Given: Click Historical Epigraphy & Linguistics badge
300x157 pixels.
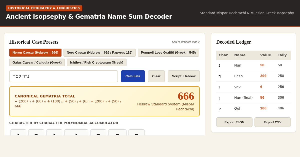Looking at the screenshot, I should (x=44, y=8).
